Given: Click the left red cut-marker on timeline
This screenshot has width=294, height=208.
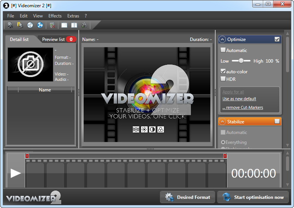Looking at the screenshot, I should 27,156.
